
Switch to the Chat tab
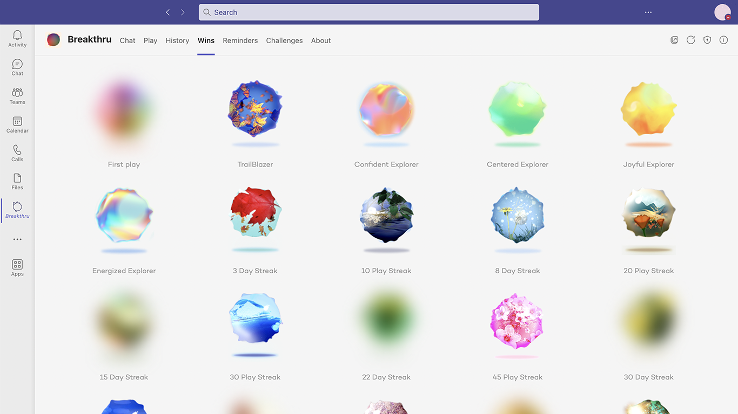coord(128,40)
